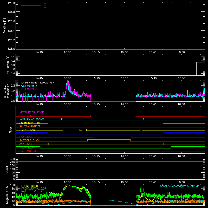208x208 pixels.
Task: Click the green FRONTS_OFF label
Action: [x=27, y=147]
